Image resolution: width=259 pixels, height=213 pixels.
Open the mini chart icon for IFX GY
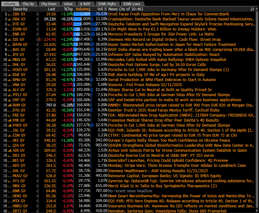[10, 55]
